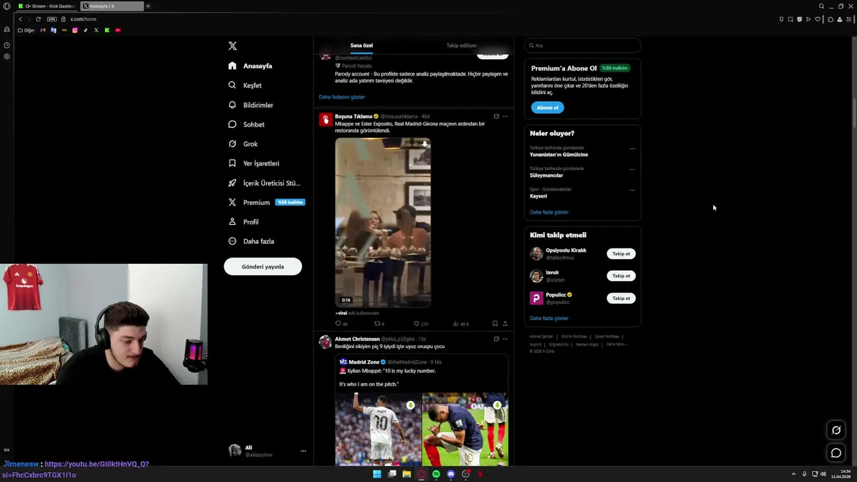
Task: Open the Diğer bookmarks folder
Action: coord(26,30)
